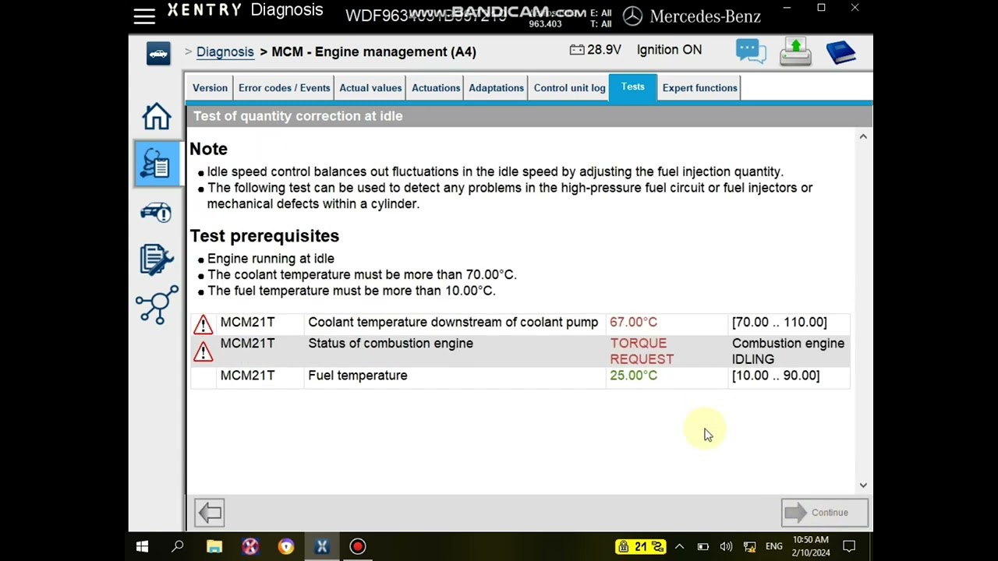The width and height of the screenshot is (998, 561).
Task: Open Windows taskbar search
Action: 178,547
